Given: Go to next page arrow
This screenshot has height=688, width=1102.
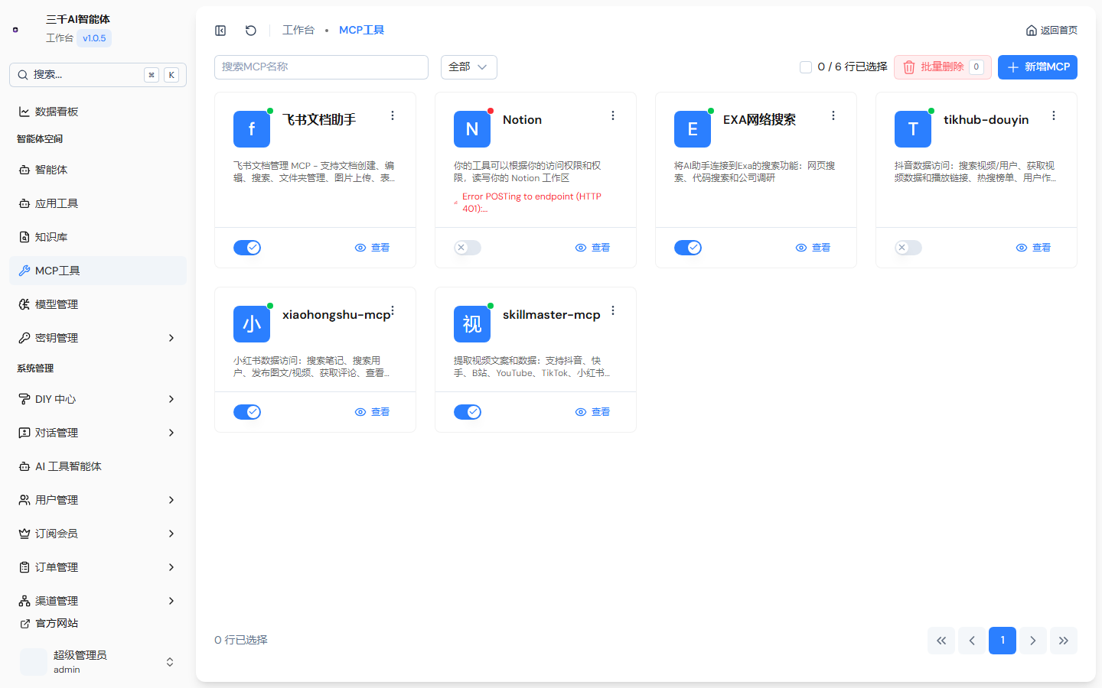Looking at the screenshot, I should pyautogui.click(x=1033, y=641).
